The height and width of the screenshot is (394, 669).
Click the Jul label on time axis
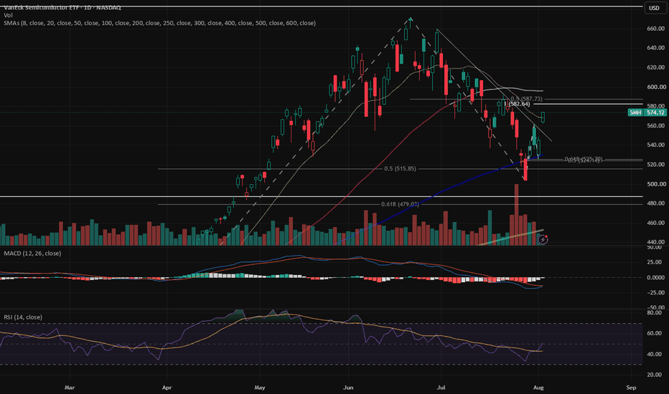[x=441, y=388]
